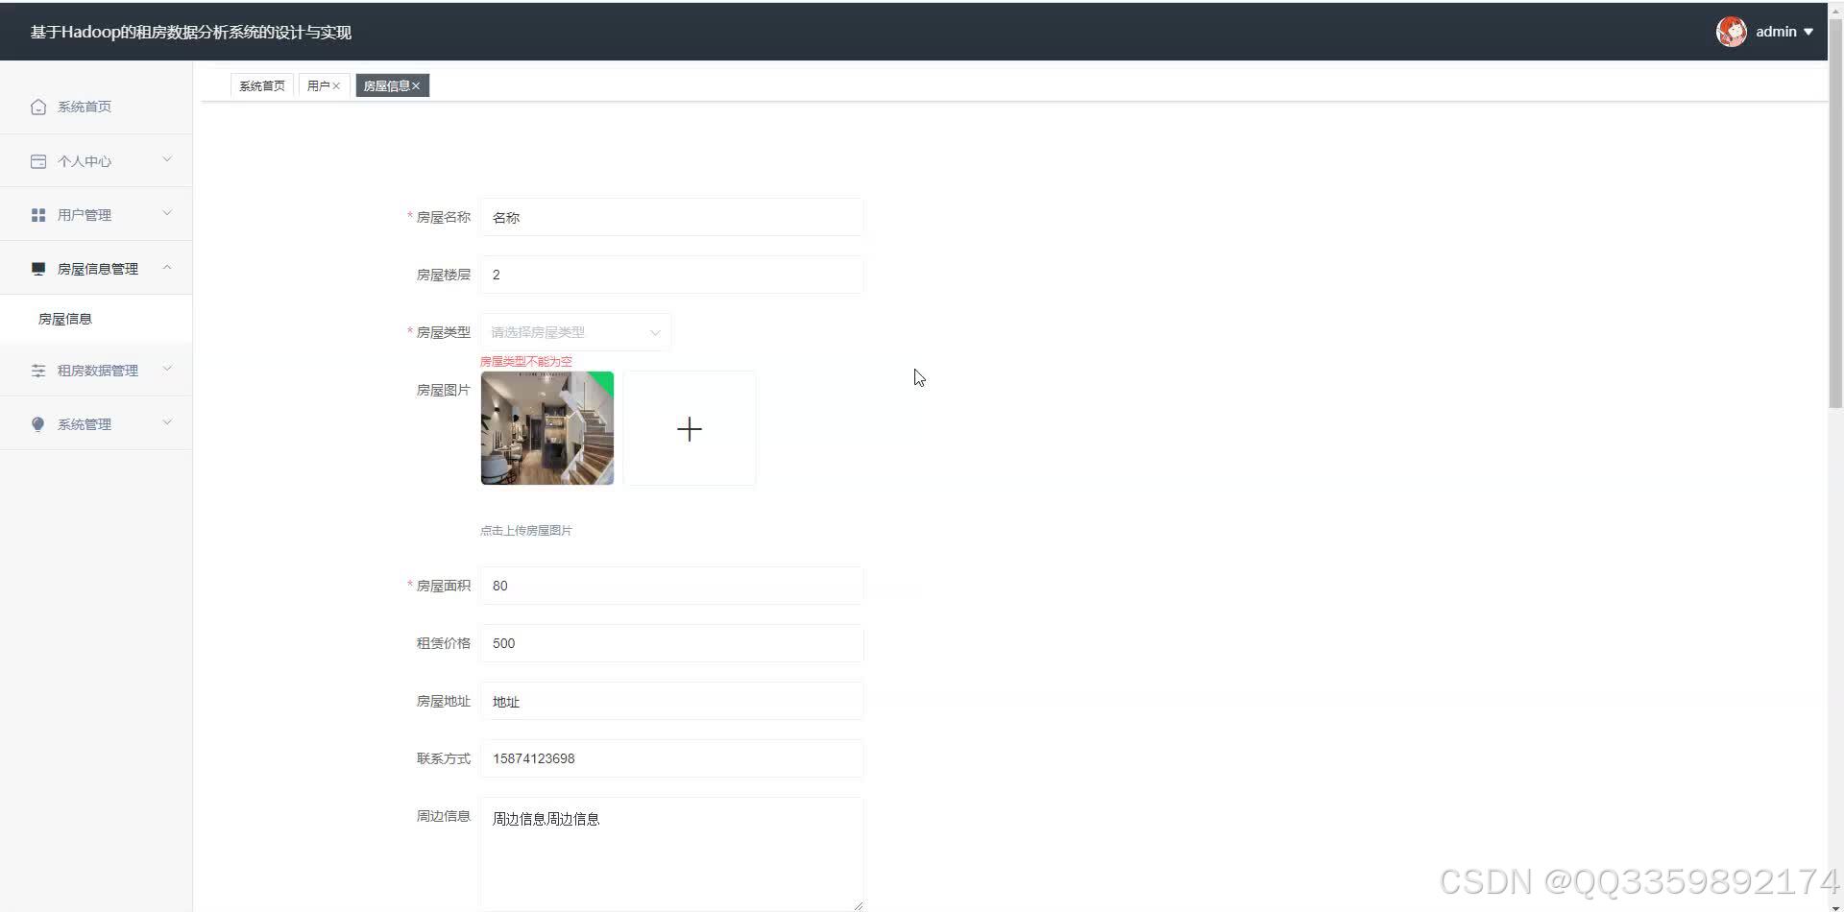
Task: Click the admin avatar picture
Action: 1732,32
